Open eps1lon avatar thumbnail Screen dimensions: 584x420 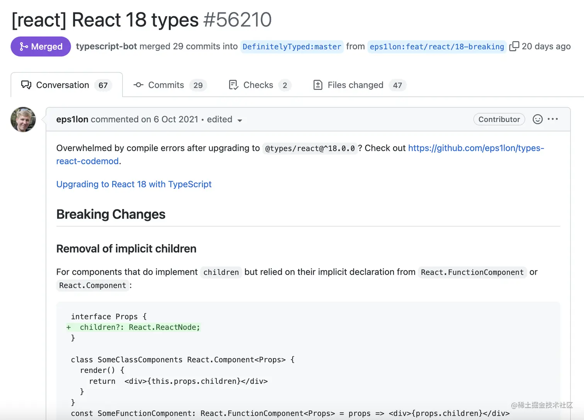coord(23,120)
